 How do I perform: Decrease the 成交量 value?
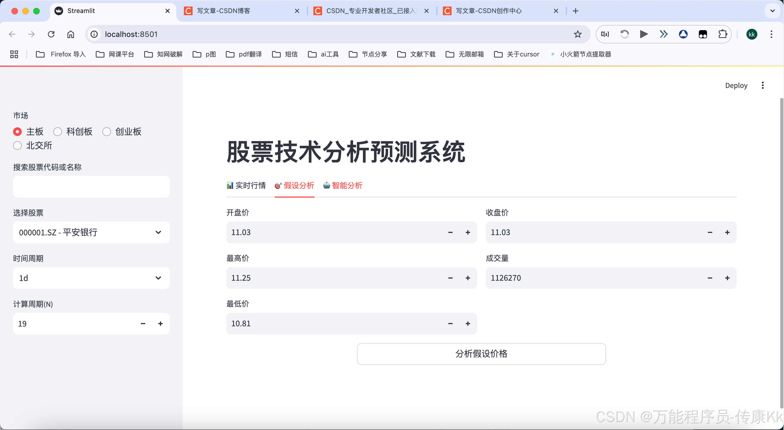710,278
